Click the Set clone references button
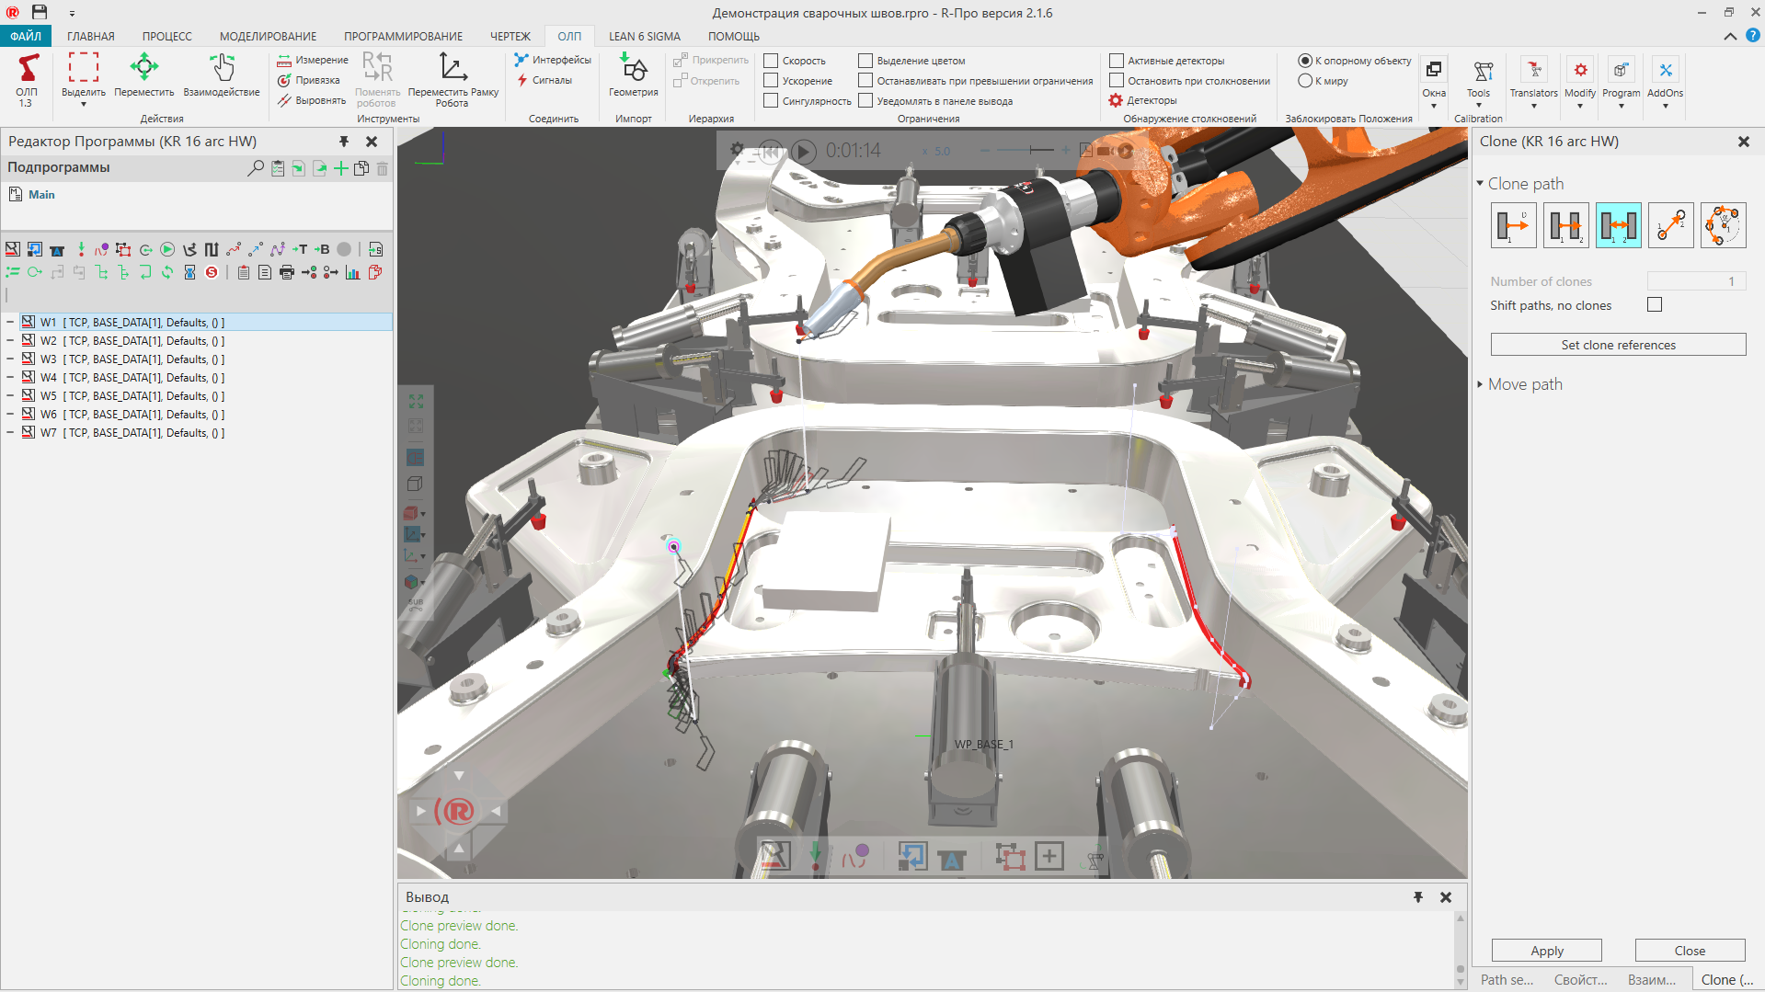The height and width of the screenshot is (992, 1765). [1618, 345]
